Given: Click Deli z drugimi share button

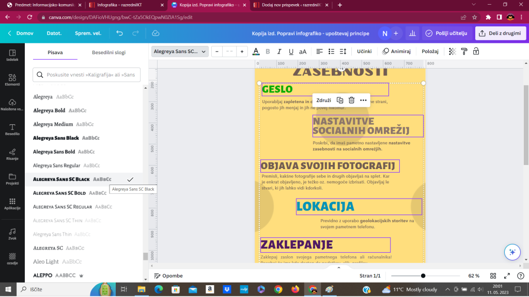Looking at the screenshot, I should tap(501, 34).
